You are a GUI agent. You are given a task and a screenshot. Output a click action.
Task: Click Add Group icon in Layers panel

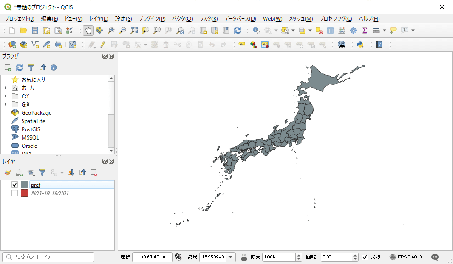tap(19, 173)
